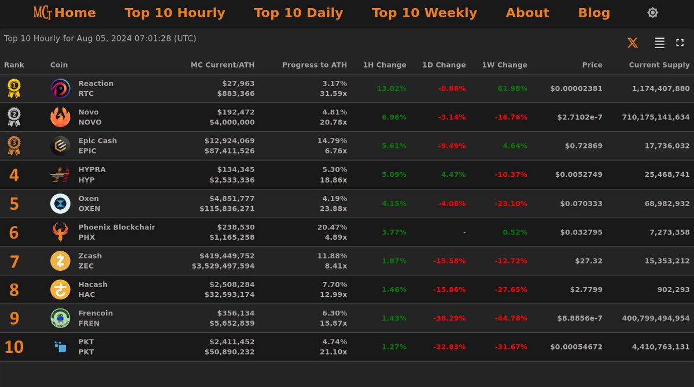The image size is (694, 387).
Task: Go to the Home page
Action: pyautogui.click(x=75, y=13)
